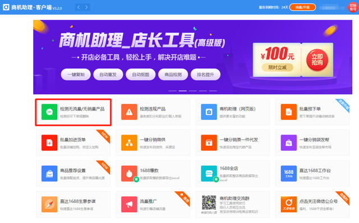Screen dimensions: 359x223
Task: Click the red 立即抢购 button
Action: coord(317,60)
